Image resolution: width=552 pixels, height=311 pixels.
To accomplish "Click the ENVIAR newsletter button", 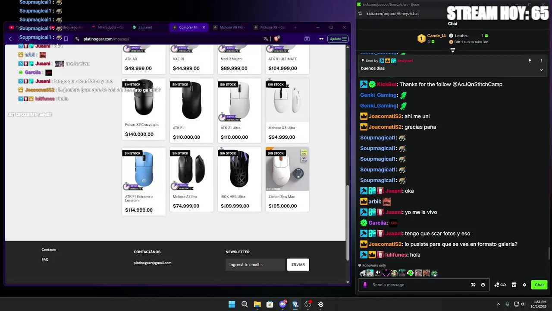I will click(298, 264).
